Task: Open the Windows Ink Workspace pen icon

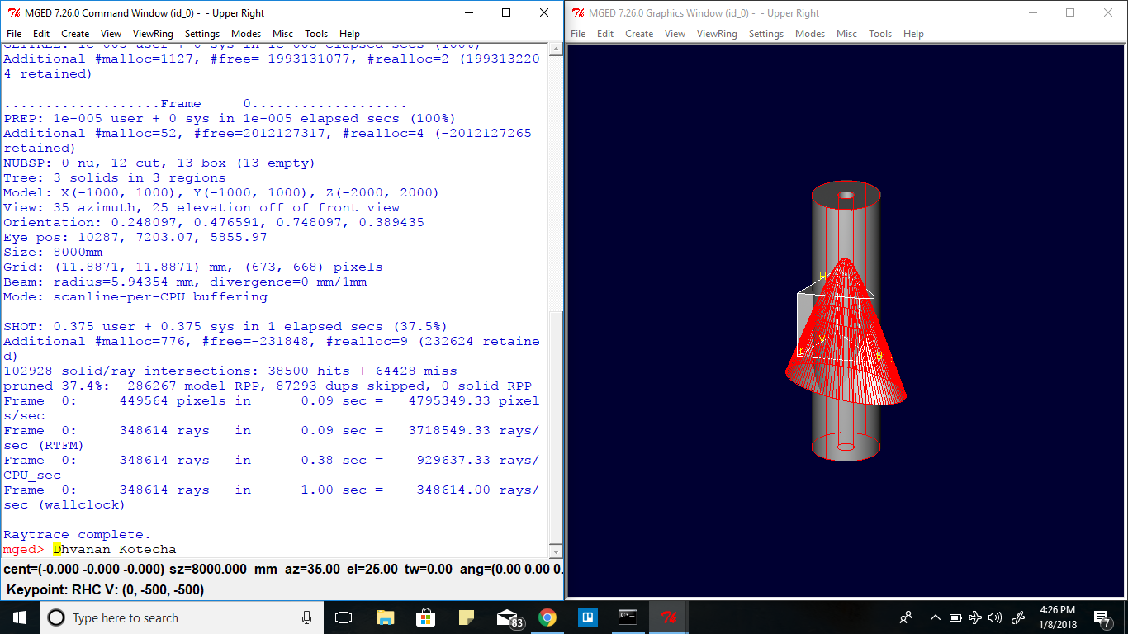Action: (x=1018, y=617)
